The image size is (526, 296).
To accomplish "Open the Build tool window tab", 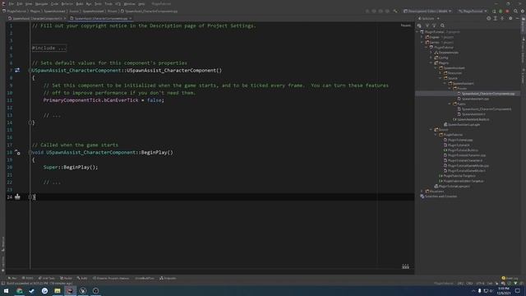I will click(82, 278).
